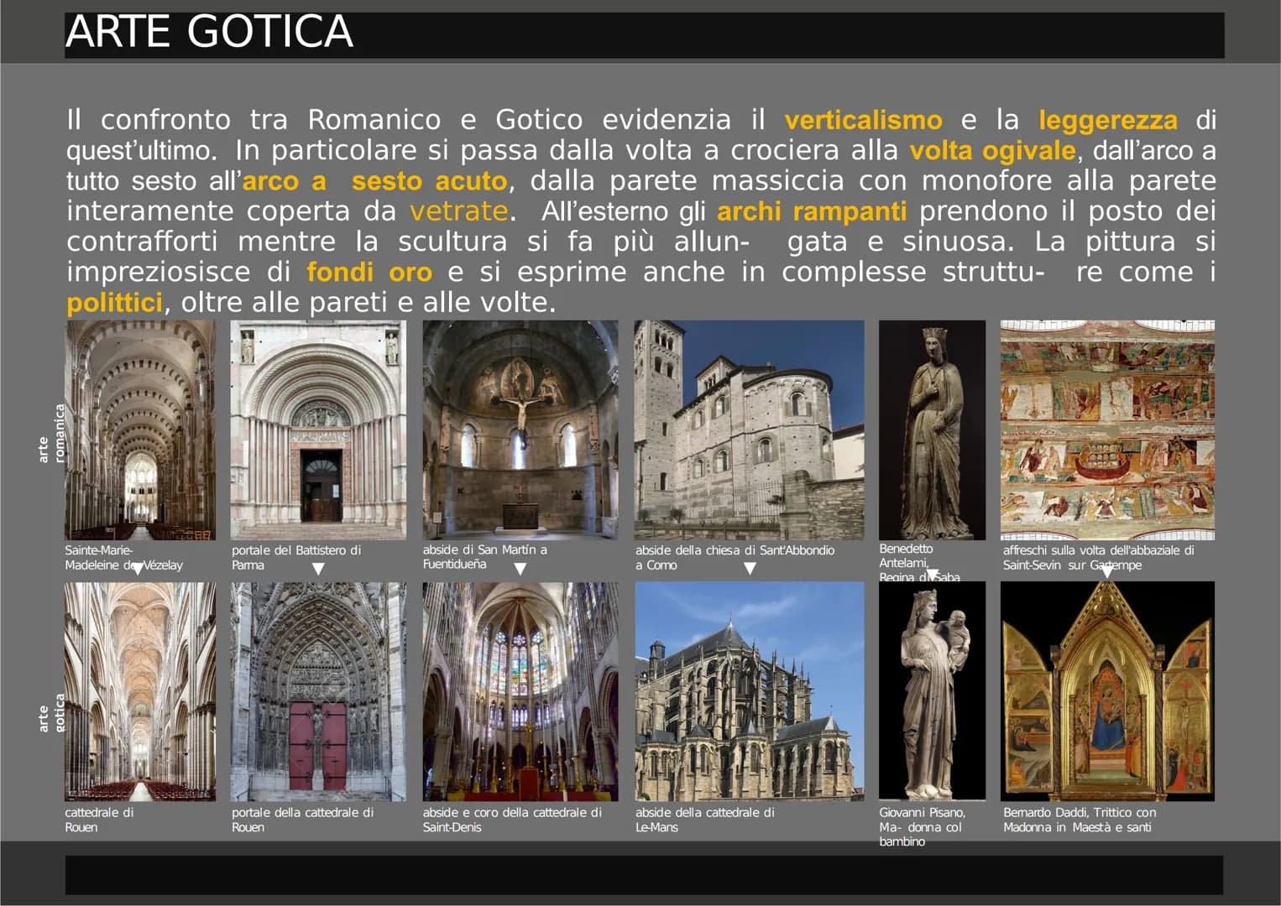Select caption 'abside e coro della cattedrale di Saint-Denis'

coord(512,820)
